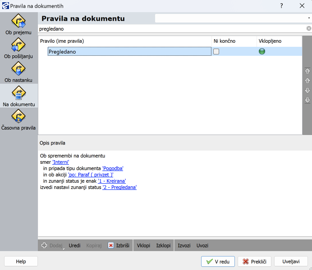Move rule to top with first arrow
Image resolution: width=312 pixels, height=270 pixels.
click(x=307, y=71)
